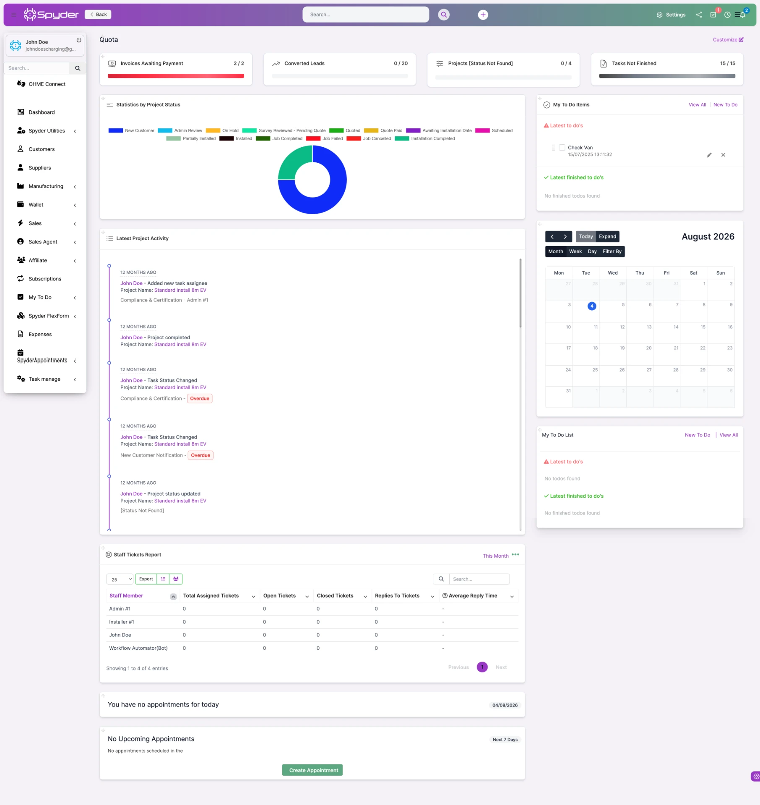
Task: Go to next month with right arrow
Action: coord(565,237)
